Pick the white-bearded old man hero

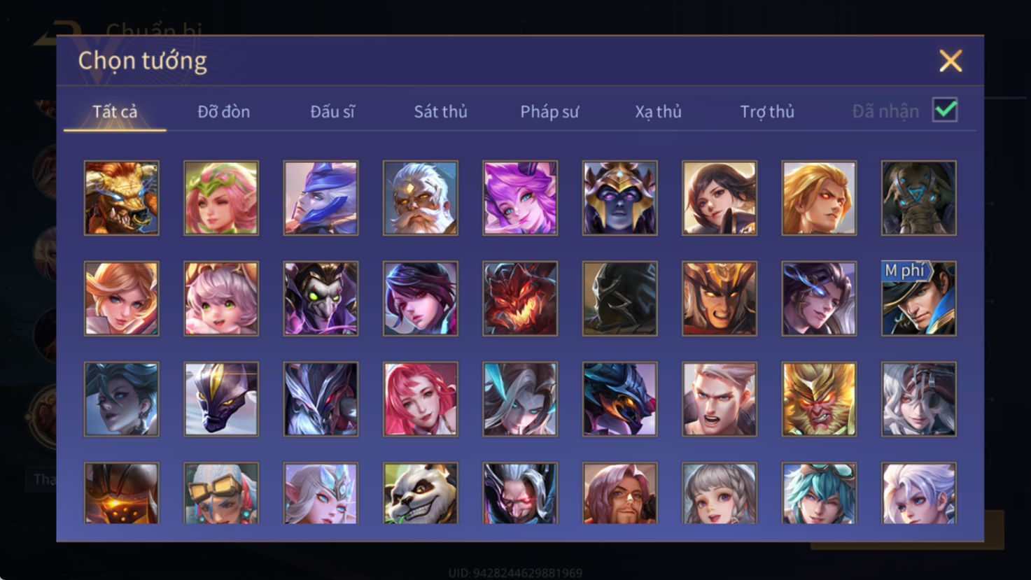420,198
